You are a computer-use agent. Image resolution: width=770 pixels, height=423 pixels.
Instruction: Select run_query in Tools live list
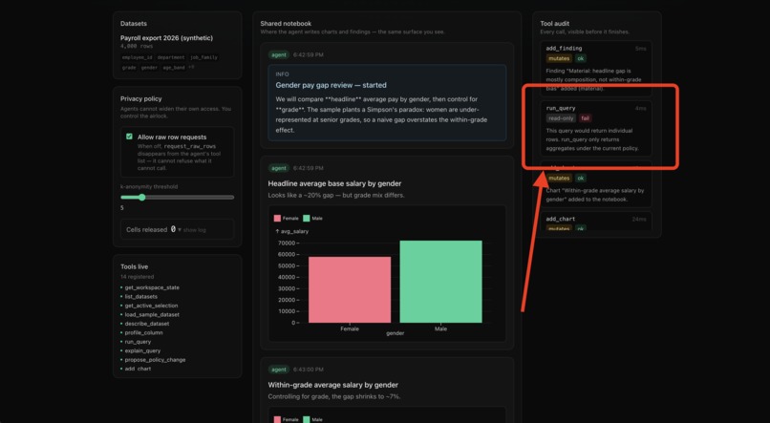tap(138, 342)
